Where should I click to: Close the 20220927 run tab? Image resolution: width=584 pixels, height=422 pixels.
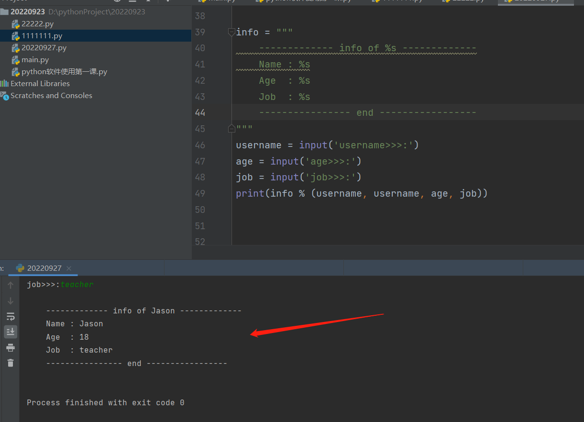point(69,268)
